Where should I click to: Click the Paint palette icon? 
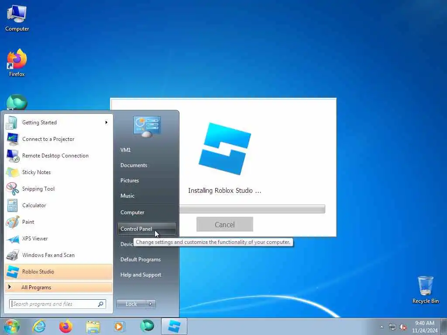tap(13, 222)
